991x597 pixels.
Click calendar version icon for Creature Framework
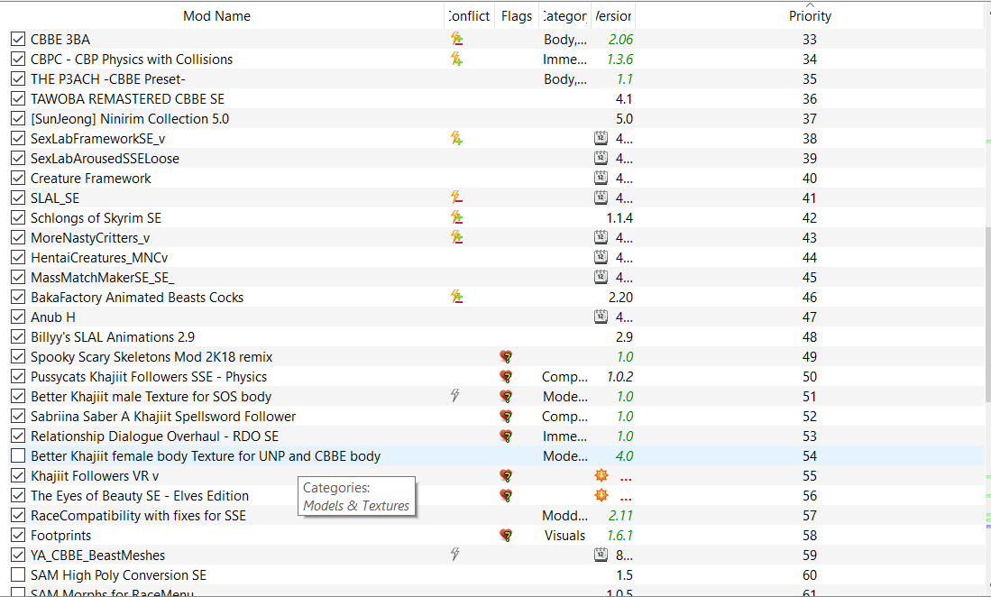tap(601, 178)
